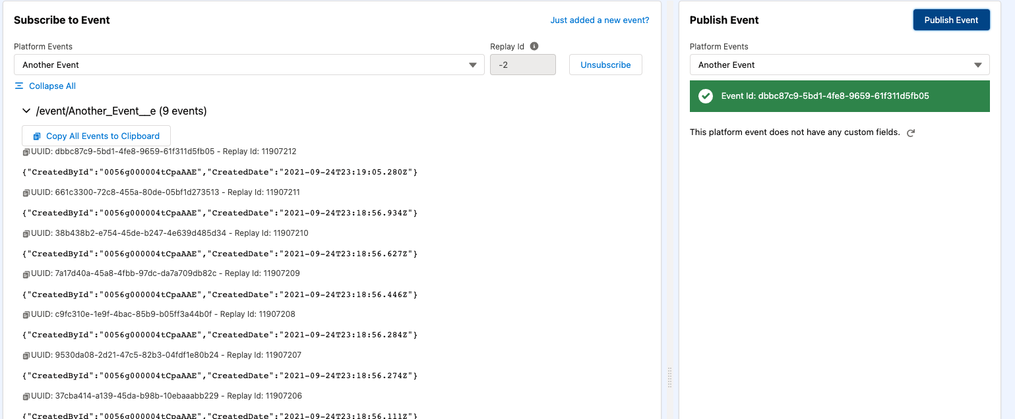Click UUID 7a17d40a Replay Id 11907209 text
The image size is (1015, 419).
(166, 273)
